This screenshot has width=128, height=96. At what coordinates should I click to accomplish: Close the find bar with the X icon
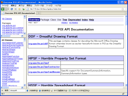(x=2, y=91)
